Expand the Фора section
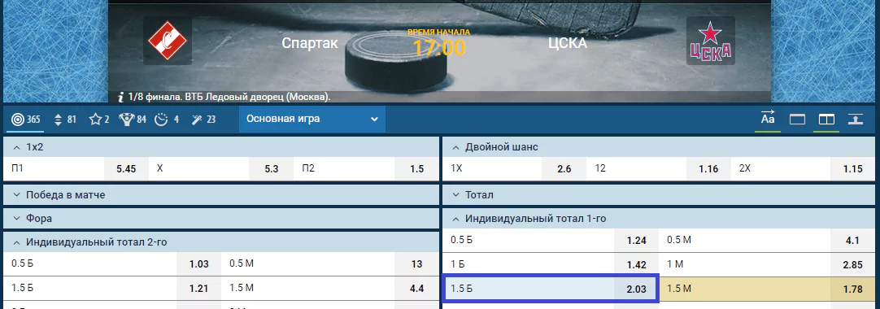Image resolution: width=880 pixels, height=309 pixels. [x=221, y=219]
